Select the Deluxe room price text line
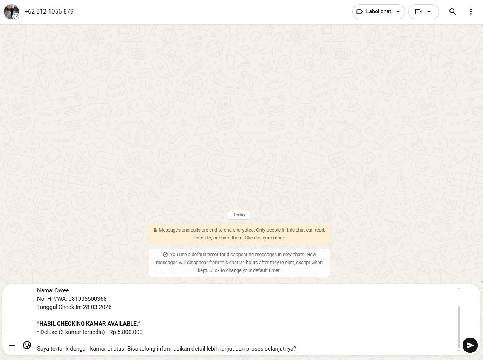 (x=90, y=332)
